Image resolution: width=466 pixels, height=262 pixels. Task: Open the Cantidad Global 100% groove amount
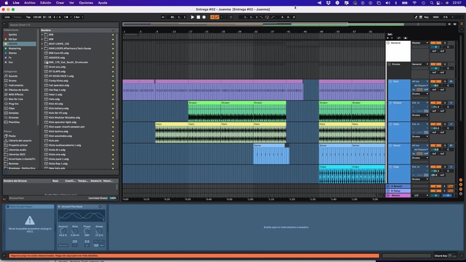(x=113, y=198)
